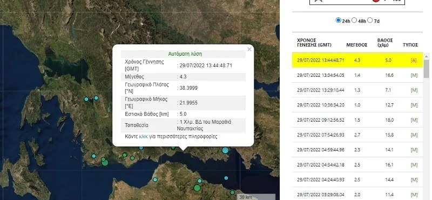This screenshot has height=200, width=432.
Task: Click the leftmost cyan inland marker
Action: (x=86, y=99)
